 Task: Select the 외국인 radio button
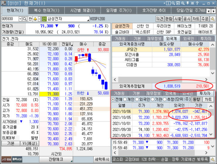[x=137, y=99]
